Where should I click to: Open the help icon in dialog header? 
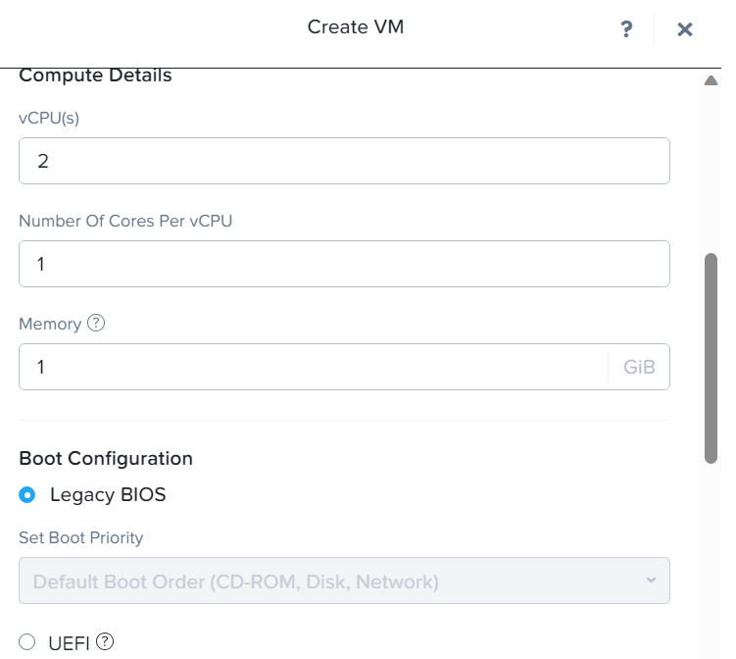coord(627,29)
